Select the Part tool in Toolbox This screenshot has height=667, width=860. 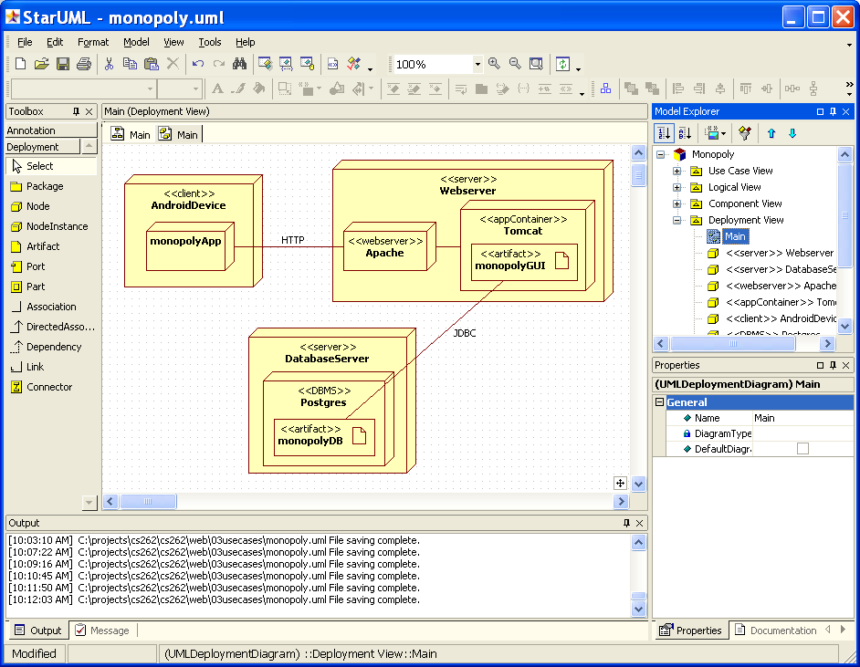(x=36, y=287)
